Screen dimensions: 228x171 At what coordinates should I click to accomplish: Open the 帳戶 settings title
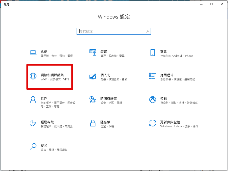44,99
